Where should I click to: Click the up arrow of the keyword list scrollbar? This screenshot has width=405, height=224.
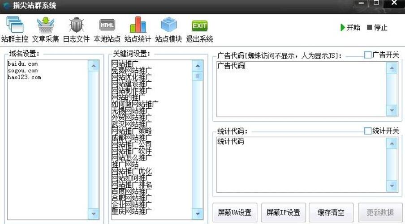(198, 66)
